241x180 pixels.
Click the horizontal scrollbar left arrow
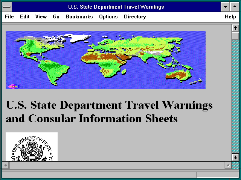(6, 165)
